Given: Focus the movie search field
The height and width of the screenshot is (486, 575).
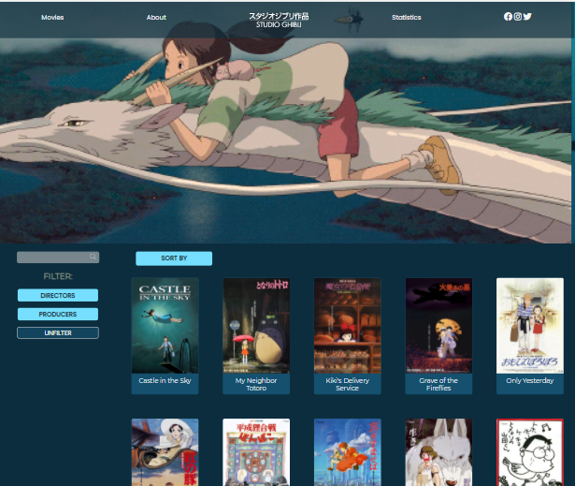Looking at the screenshot, I should pos(58,258).
